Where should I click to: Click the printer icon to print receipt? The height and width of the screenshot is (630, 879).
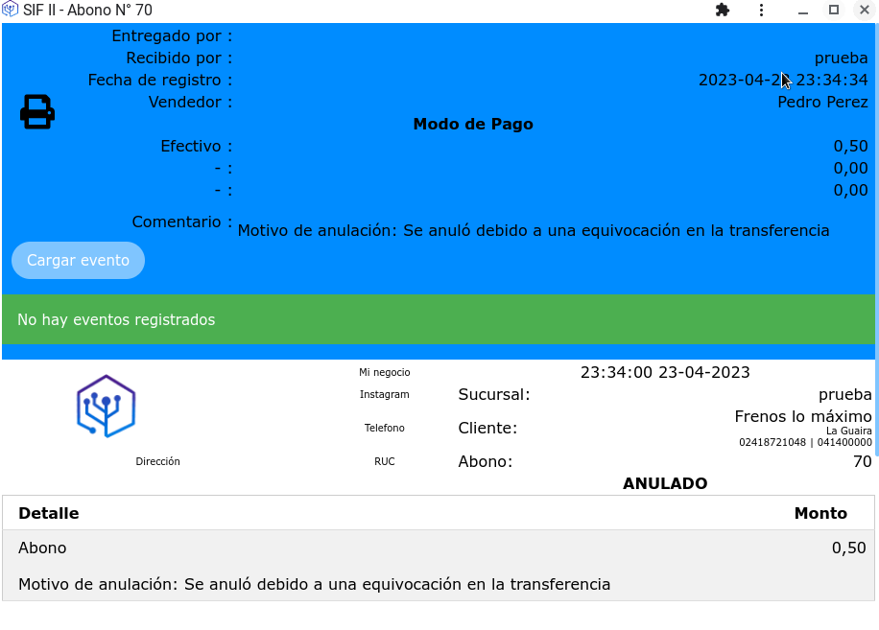tap(37, 112)
